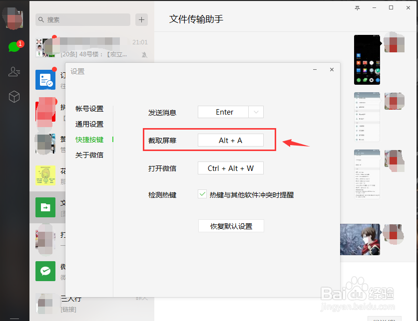Open the black phone screenshot thumbnail
The width and height of the screenshot is (418, 321).
(x=367, y=60)
